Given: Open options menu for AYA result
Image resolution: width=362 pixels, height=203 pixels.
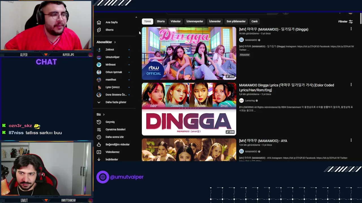Looking at the screenshot, I should pyautogui.click(x=351, y=140).
